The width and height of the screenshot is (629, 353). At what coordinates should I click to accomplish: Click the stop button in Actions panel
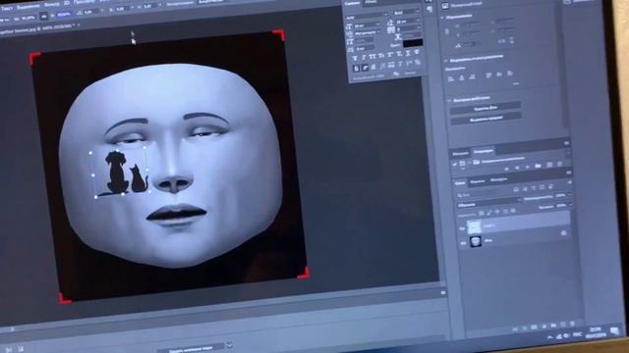tap(507, 169)
